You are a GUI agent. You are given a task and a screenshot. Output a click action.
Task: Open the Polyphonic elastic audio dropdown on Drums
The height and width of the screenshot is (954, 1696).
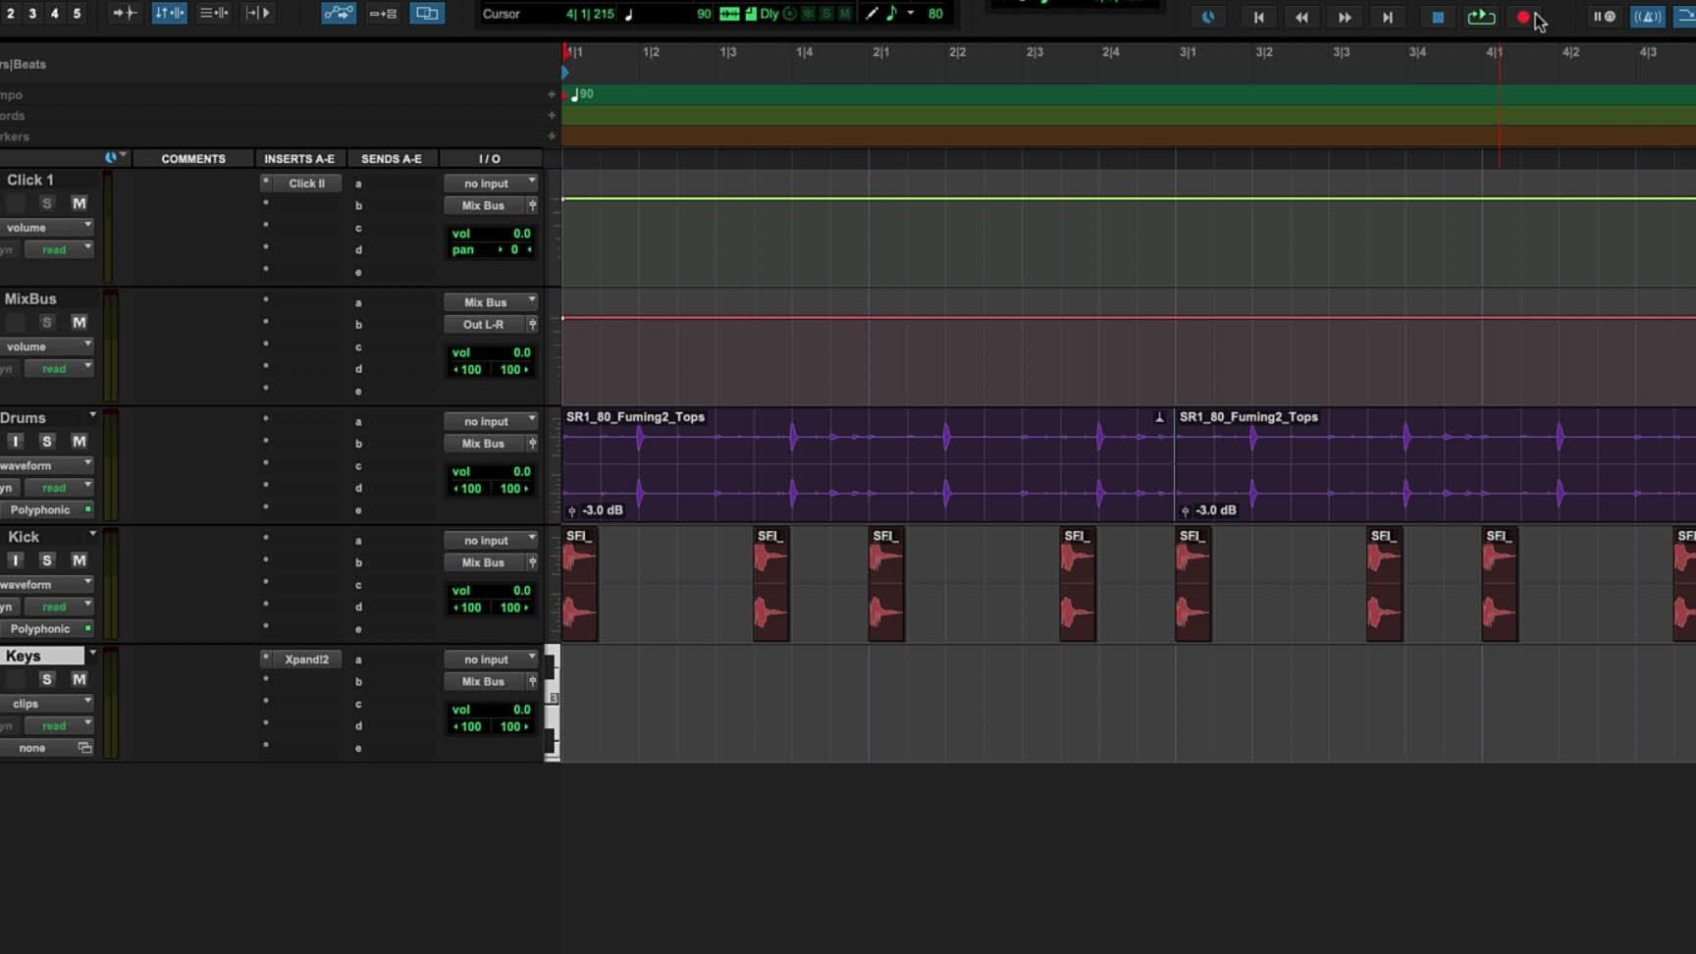pyautogui.click(x=41, y=509)
